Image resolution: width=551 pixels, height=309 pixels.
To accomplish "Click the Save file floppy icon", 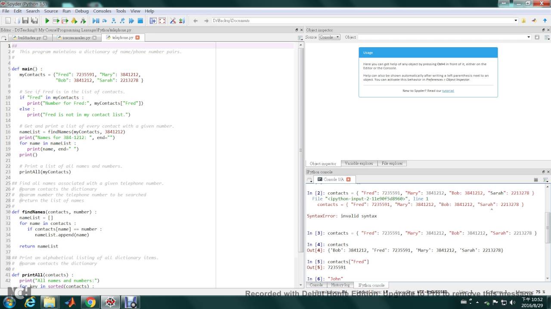I will coord(25,21).
